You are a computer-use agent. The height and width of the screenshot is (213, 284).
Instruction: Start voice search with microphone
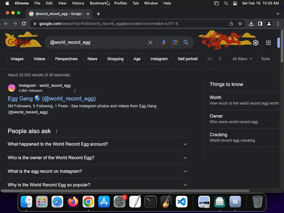click(164, 42)
